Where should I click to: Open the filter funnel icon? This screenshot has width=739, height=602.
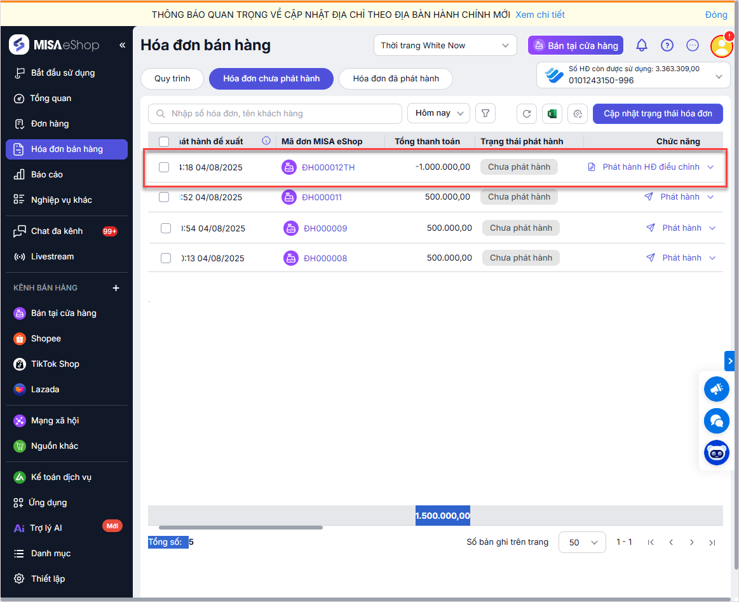pos(485,114)
